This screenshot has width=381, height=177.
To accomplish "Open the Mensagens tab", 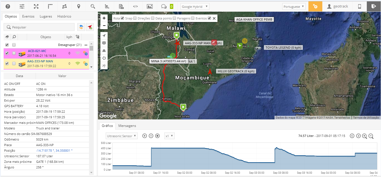I will click(x=127, y=126).
